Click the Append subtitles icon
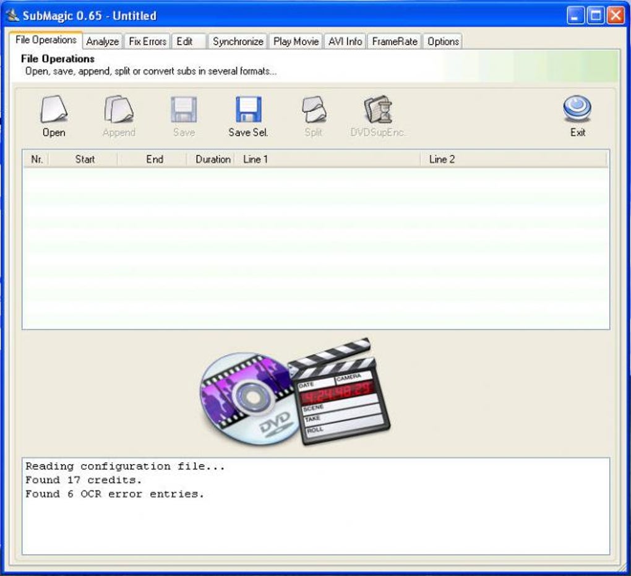The width and height of the screenshot is (631, 576). pos(119,109)
